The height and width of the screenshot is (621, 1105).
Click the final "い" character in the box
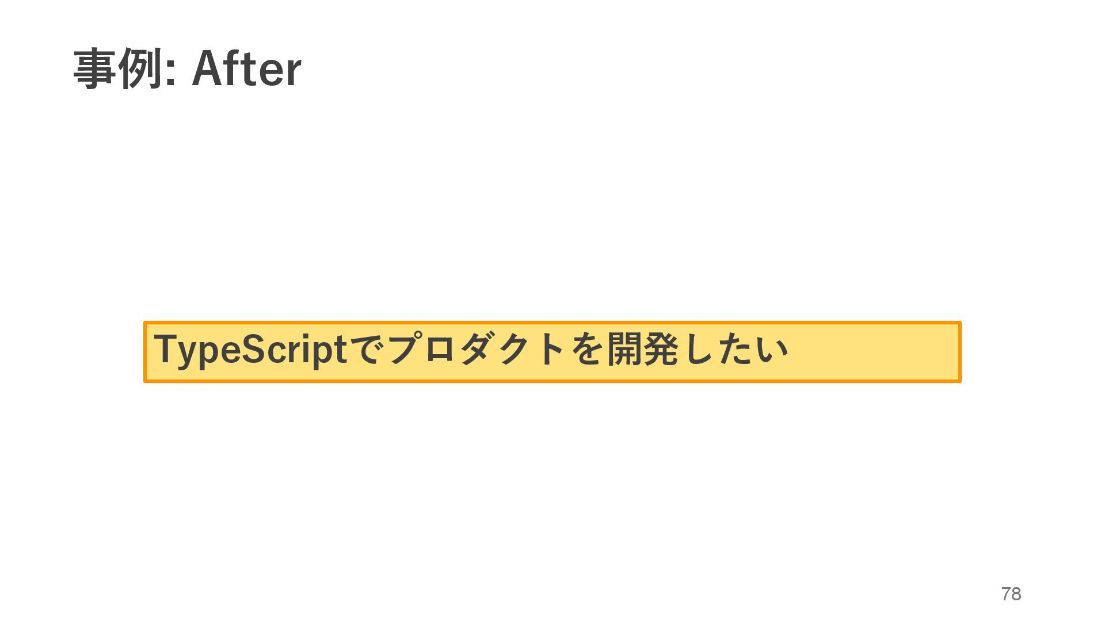pyautogui.click(x=772, y=350)
